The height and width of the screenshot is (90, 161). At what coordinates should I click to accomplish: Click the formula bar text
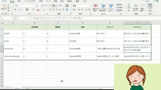58,18
